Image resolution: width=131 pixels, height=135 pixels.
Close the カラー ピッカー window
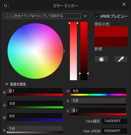point(124,4)
